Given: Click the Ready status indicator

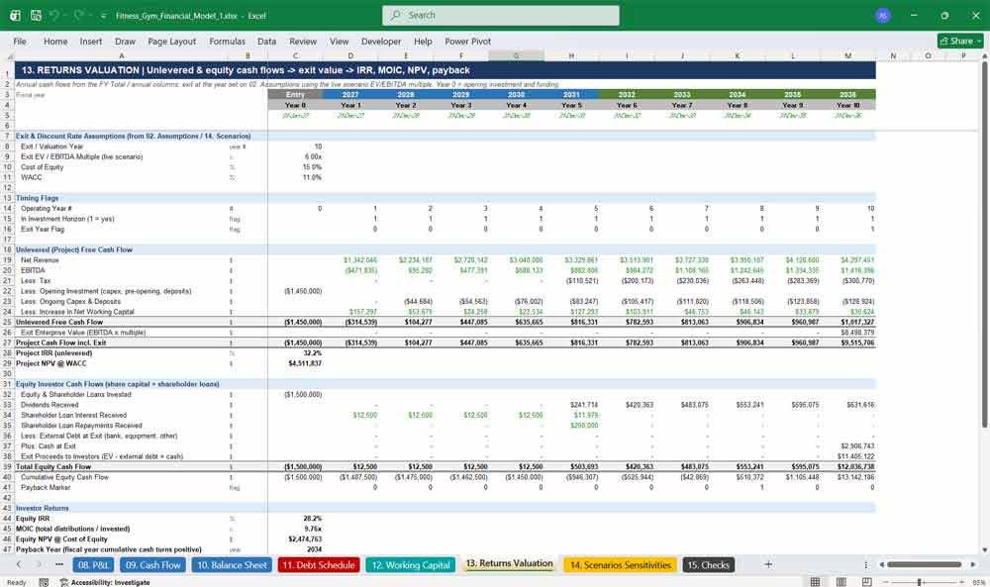Looking at the screenshot, I should 17,582.
